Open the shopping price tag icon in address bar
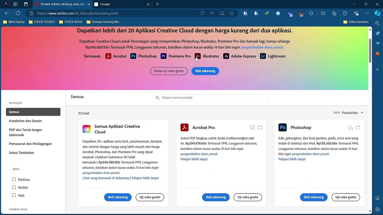 (202, 13)
